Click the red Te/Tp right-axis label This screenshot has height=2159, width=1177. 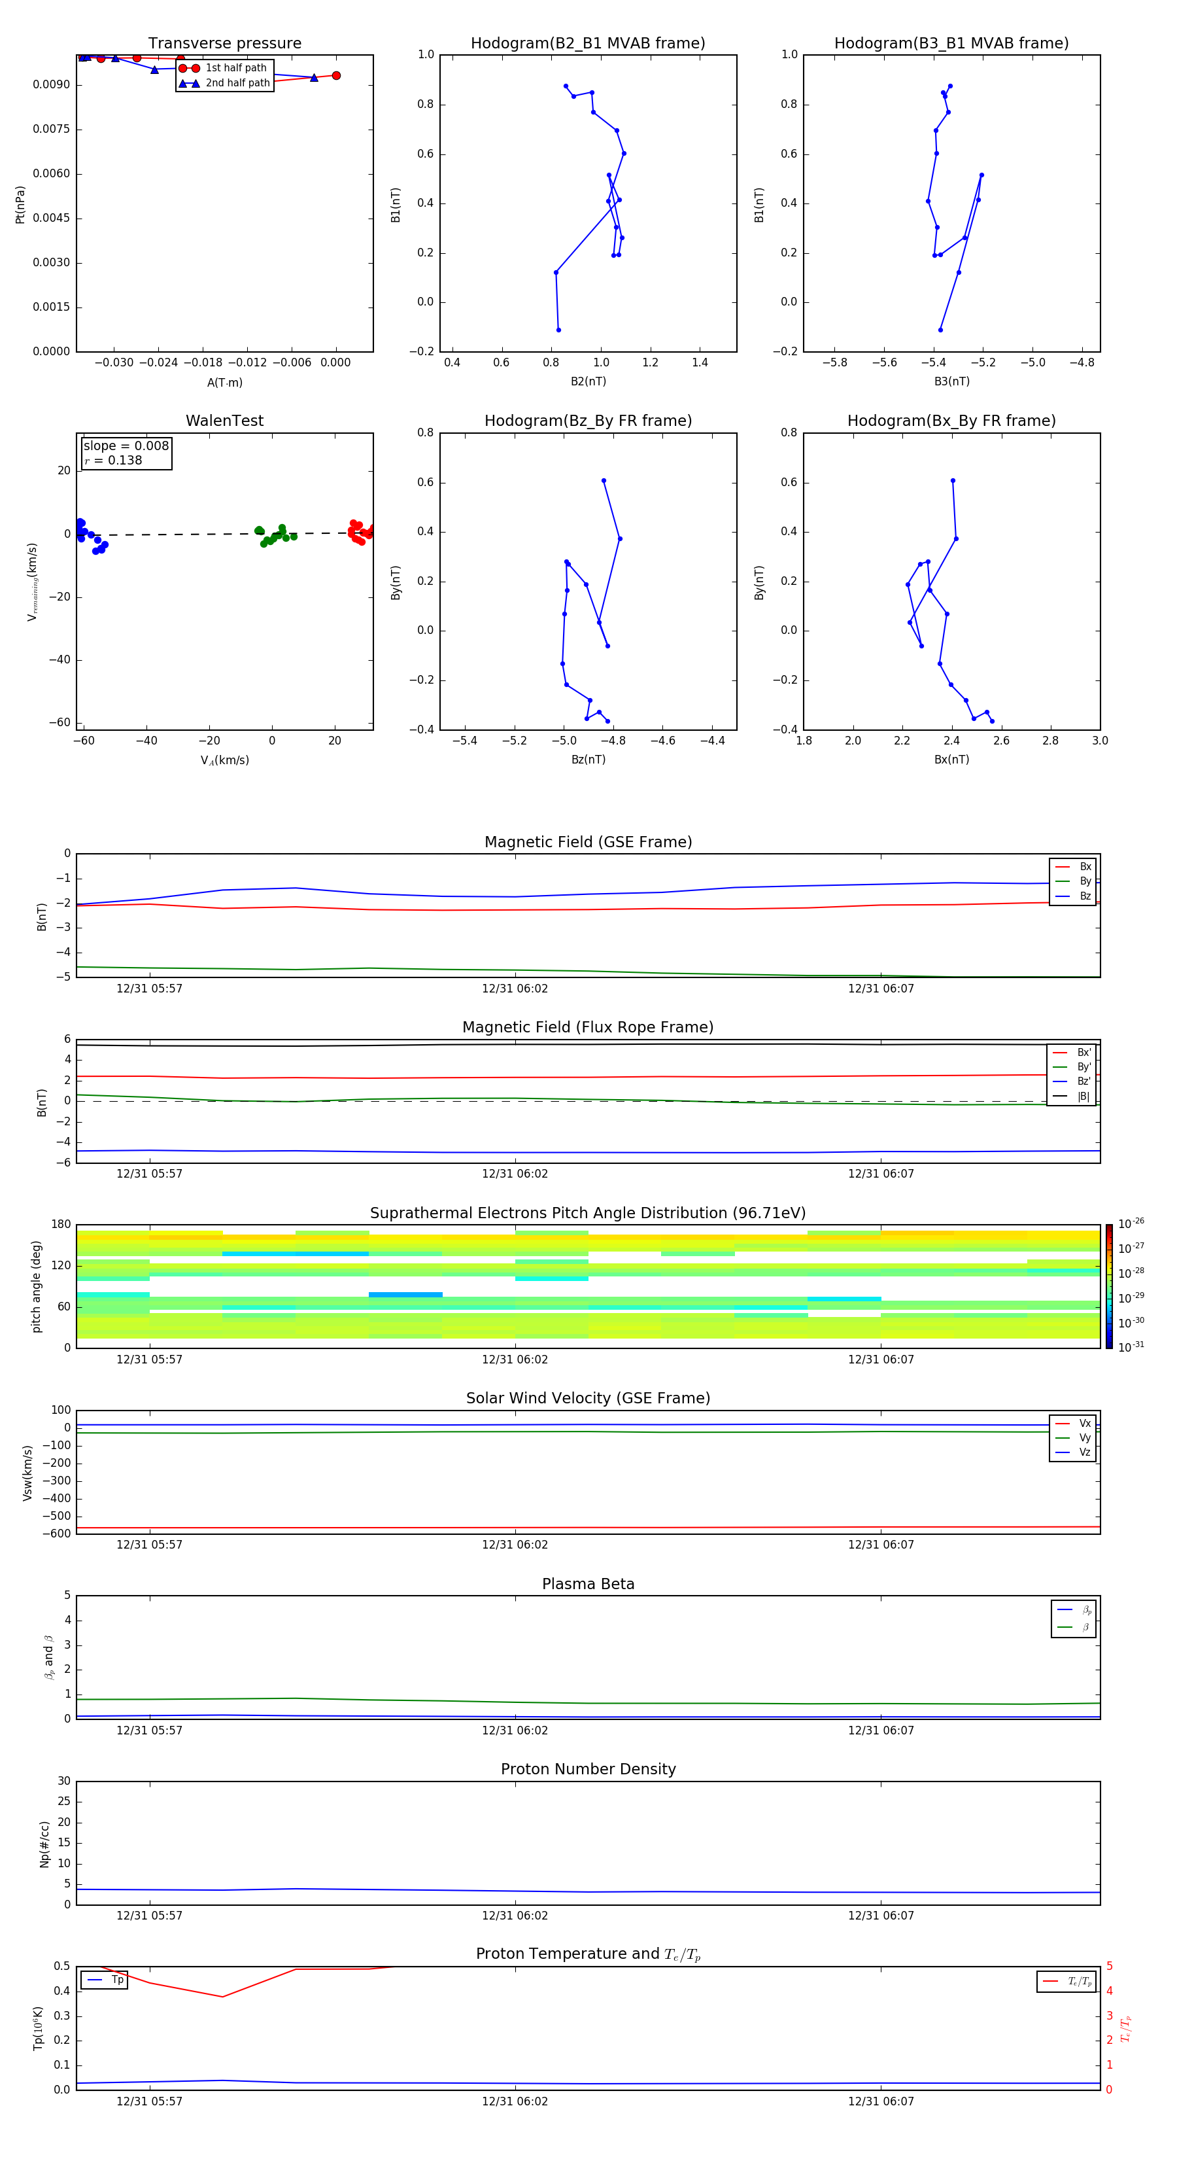[x=1126, y=2028]
